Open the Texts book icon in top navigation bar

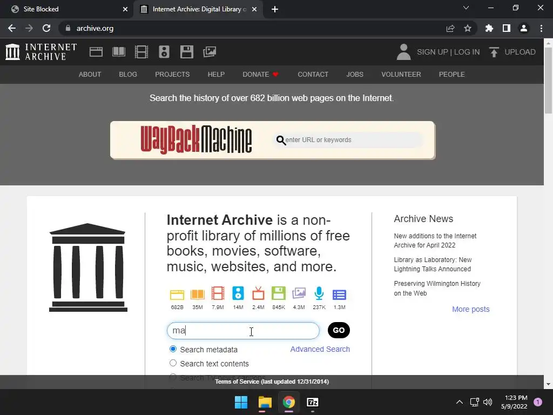click(x=119, y=52)
